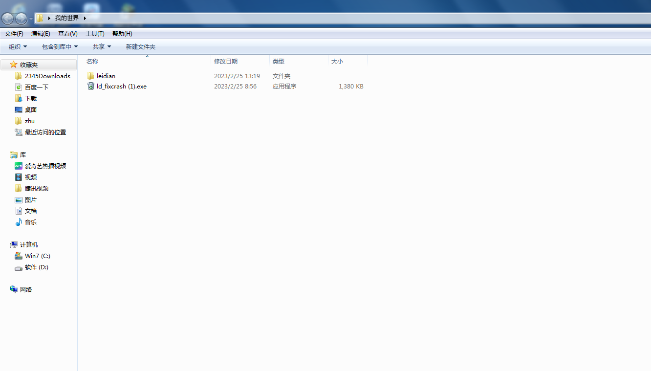This screenshot has width=651, height=371.
Task: Open 百度一下 shortcut in favorites
Action: click(x=36, y=87)
